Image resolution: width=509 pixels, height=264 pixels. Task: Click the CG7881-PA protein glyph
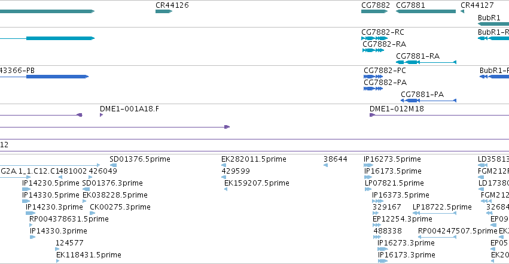coord(428,101)
